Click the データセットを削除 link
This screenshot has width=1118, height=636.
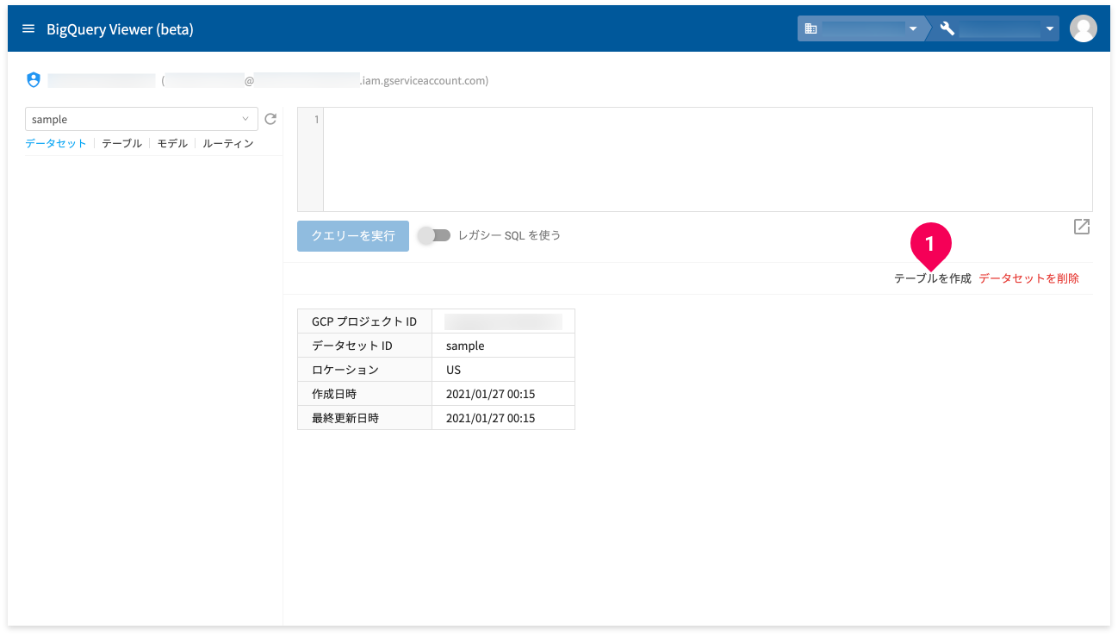pos(1029,278)
